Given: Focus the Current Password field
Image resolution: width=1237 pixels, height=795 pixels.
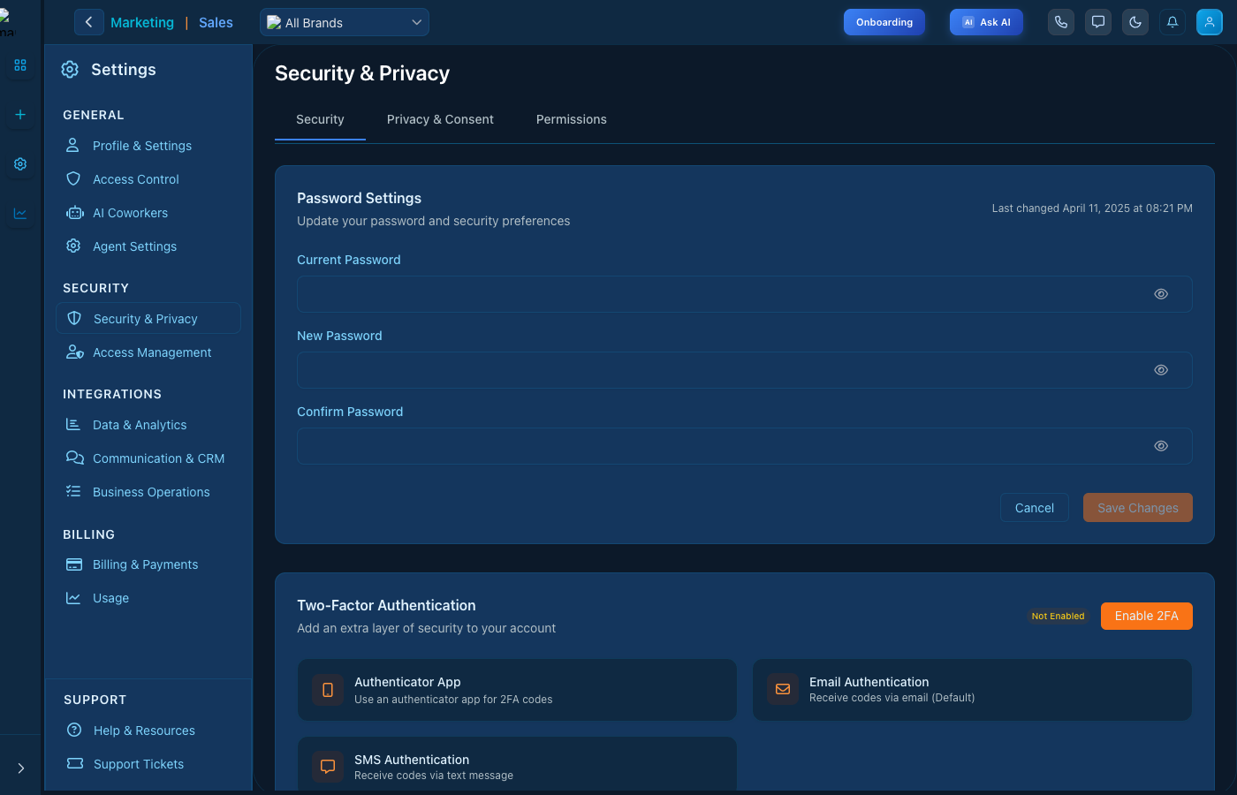Looking at the screenshot, I should click(x=745, y=294).
